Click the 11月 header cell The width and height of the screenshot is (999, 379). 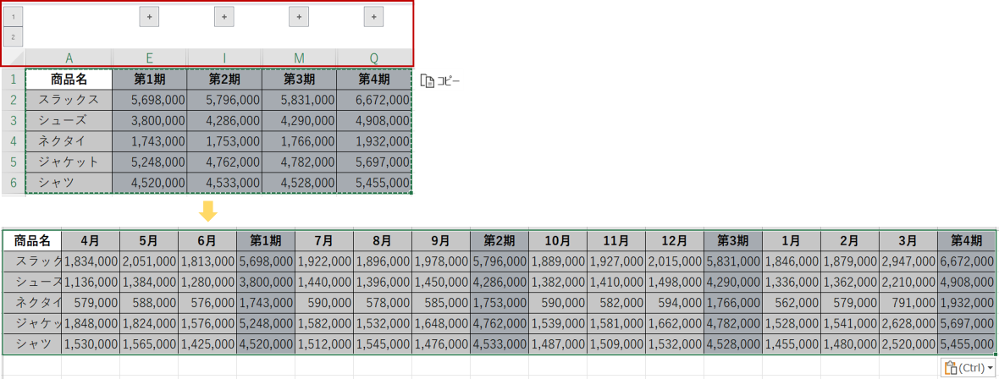[616, 241]
